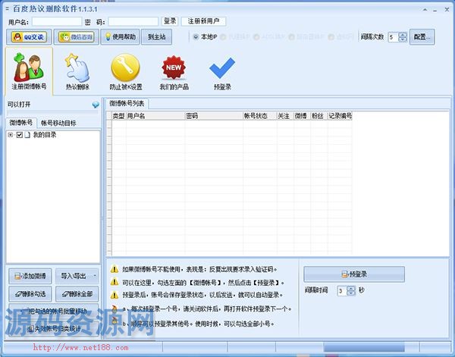
Task: Focus the 用户名 input field
Action: pyautogui.click(x=57, y=21)
